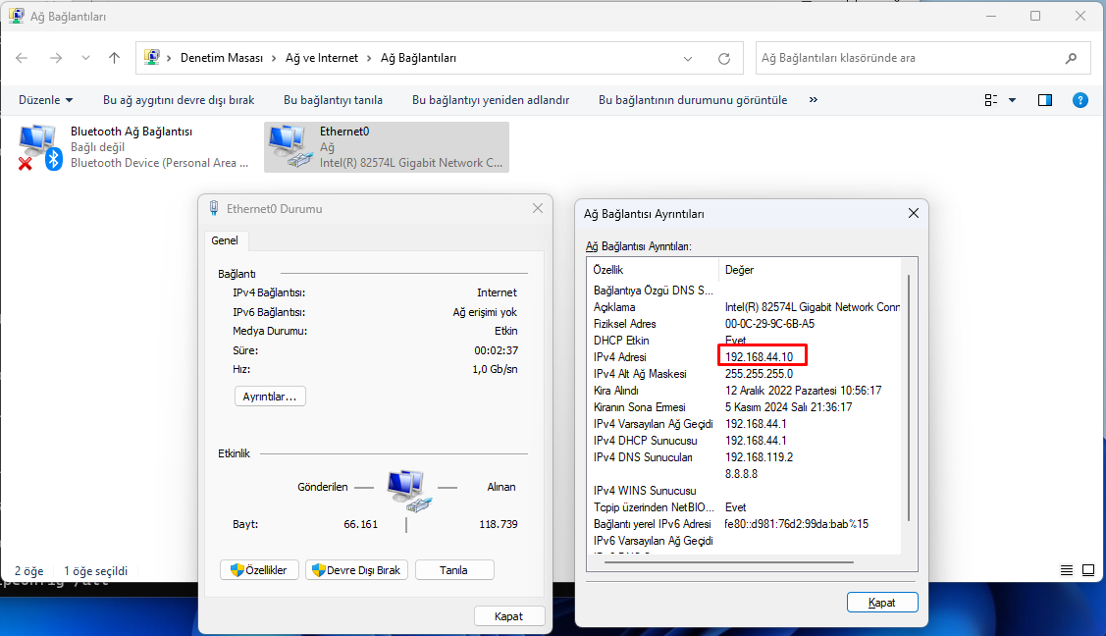
Task: Open the Düzenle menu
Action: click(46, 100)
